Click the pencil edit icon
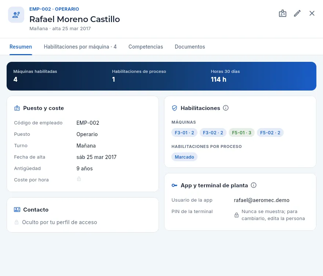The height and width of the screenshot is (276, 323). tap(297, 13)
